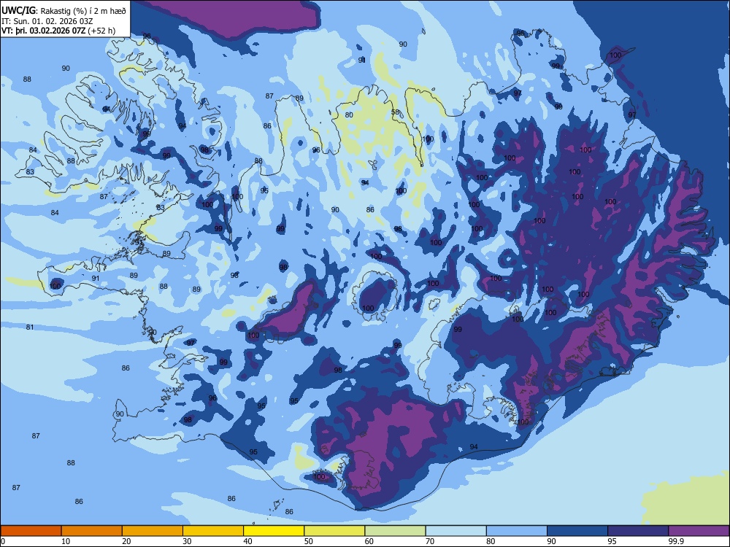Viewport: 730px width, 547px height.
Task: Click the '58' humidity value on the map
Action: coord(395,112)
